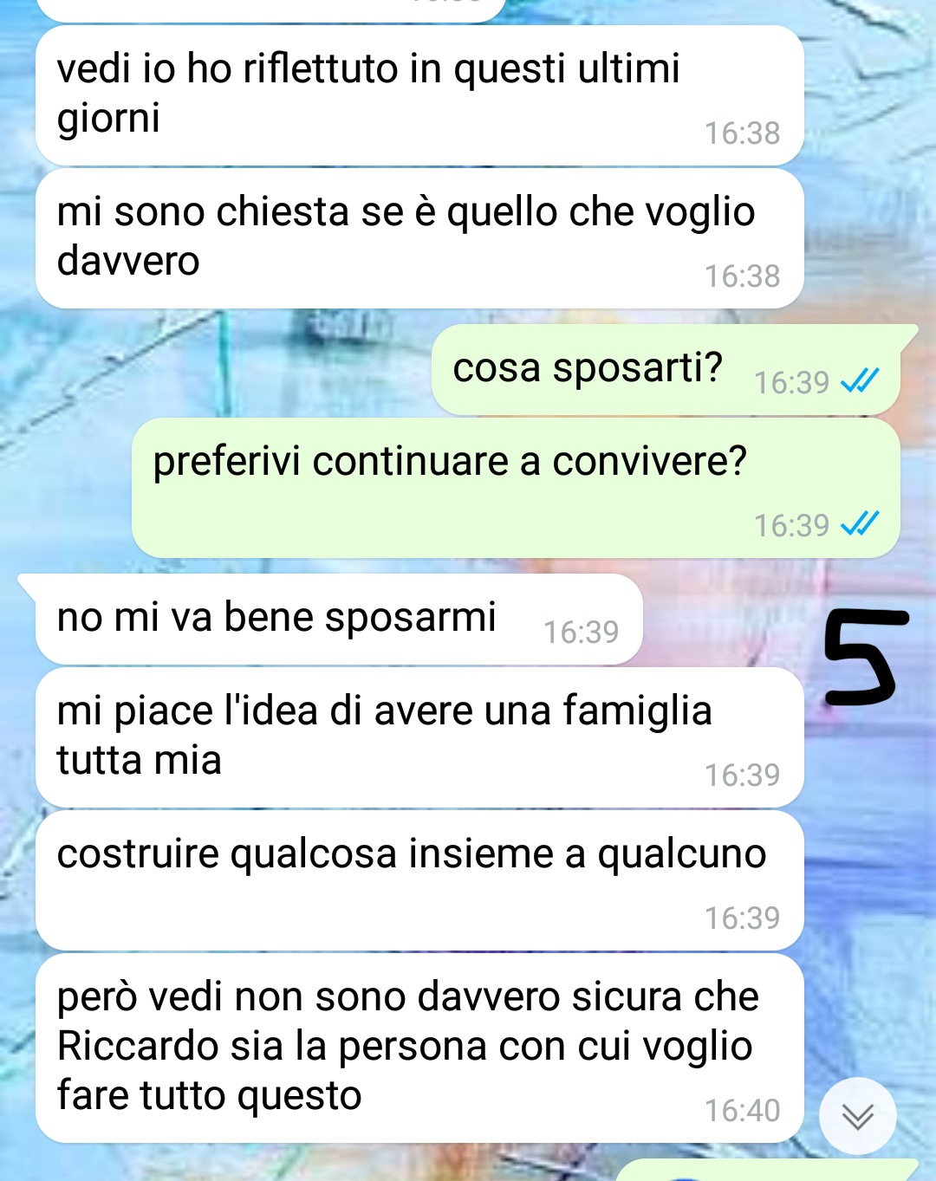Tap the message mentioning Riccardo
This screenshot has height=1181, width=936.
[x=419, y=1048]
